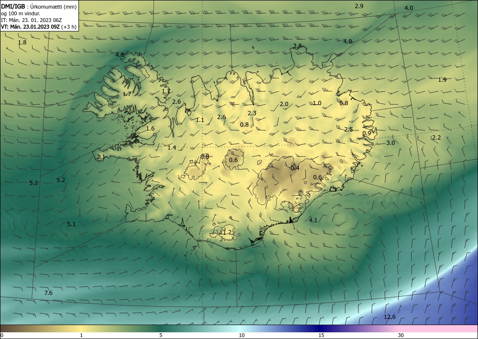Select the 1.6 value on the map
The height and width of the screenshot is (339, 478).
click(x=150, y=128)
